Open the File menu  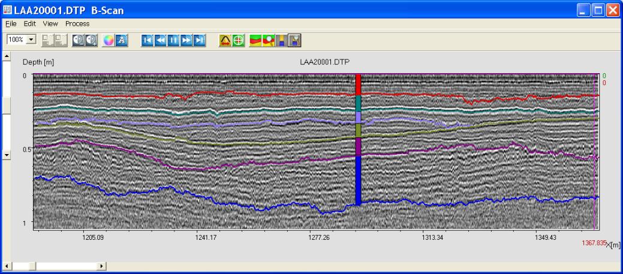point(11,24)
